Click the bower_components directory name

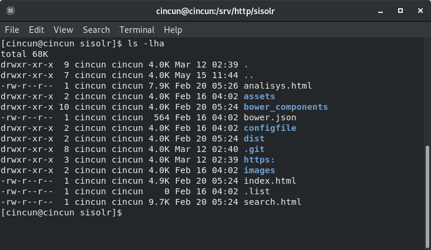click(285, 107)
